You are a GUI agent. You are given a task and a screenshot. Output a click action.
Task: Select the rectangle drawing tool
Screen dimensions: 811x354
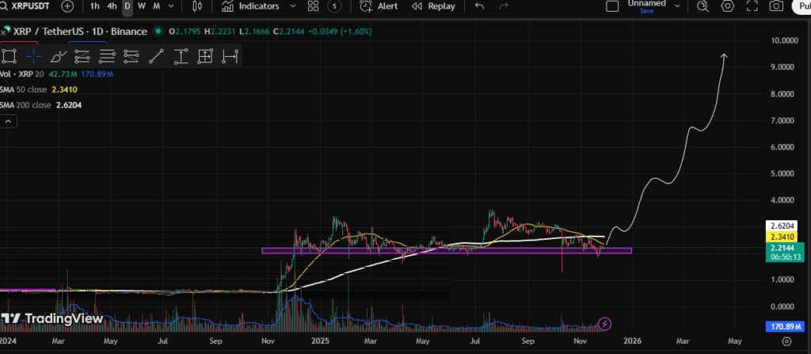coord(10,56)
